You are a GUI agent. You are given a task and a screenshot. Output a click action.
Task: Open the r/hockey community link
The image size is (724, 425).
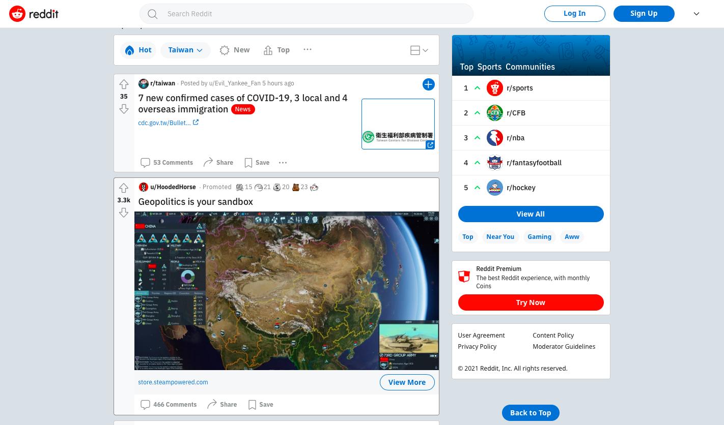(521, 188)
